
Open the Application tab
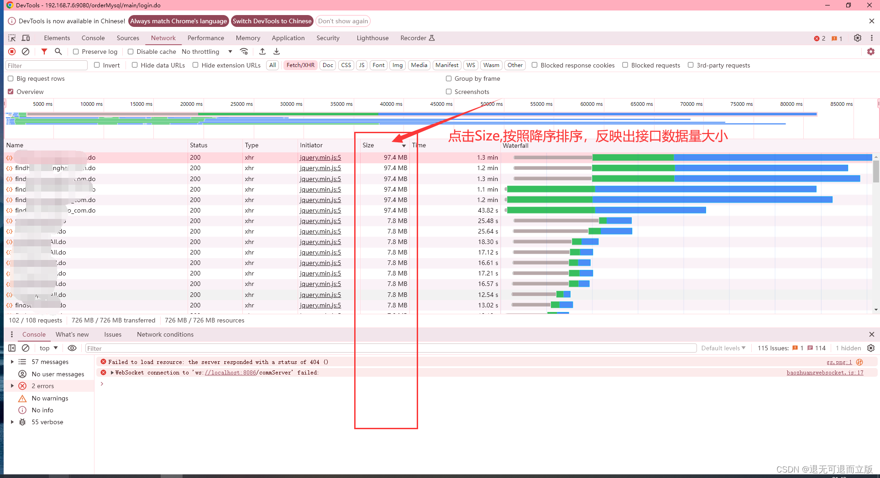tap(288, 38)
